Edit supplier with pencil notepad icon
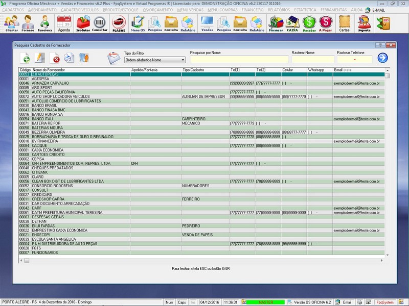The height and width of the screenshot is (306, 409). (40, 58)
